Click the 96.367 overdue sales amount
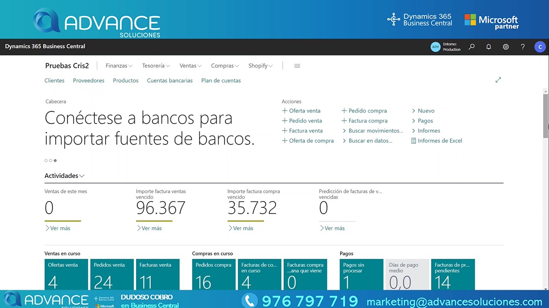Screen dimensions: 549x308 click(161, 208)
